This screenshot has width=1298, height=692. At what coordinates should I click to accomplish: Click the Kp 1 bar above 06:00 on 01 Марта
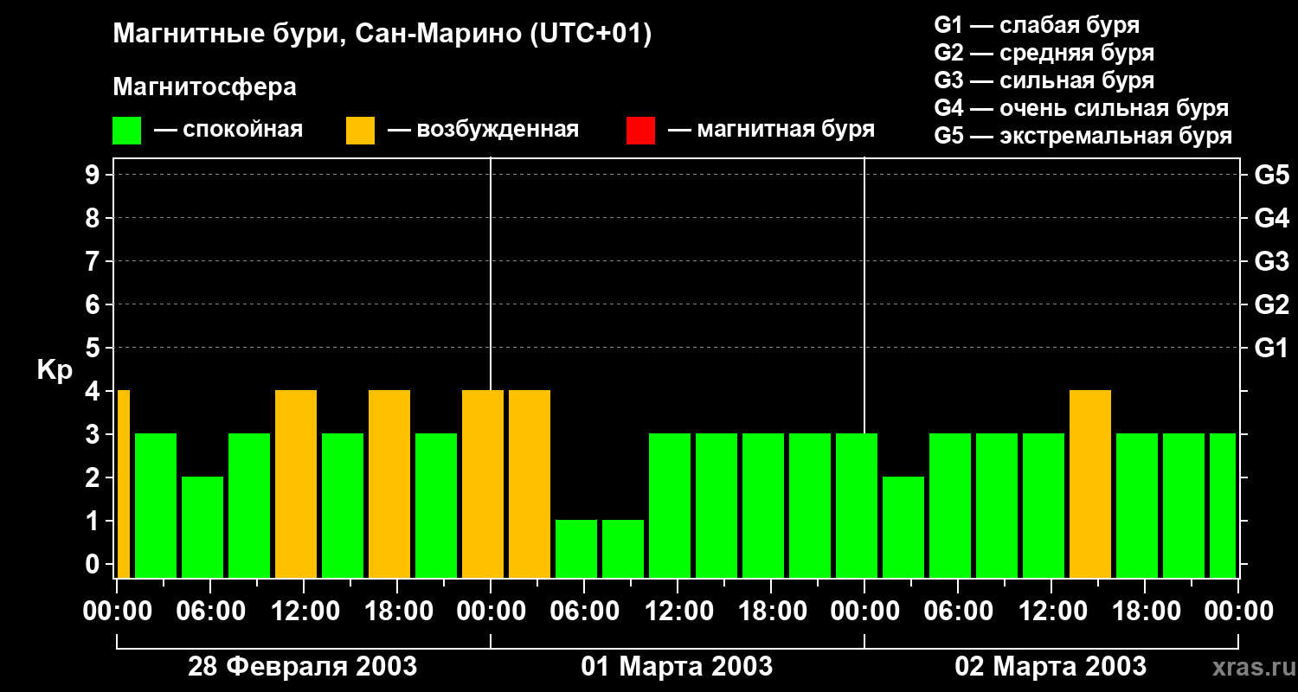pyautogui.click(x=576, y=548)
